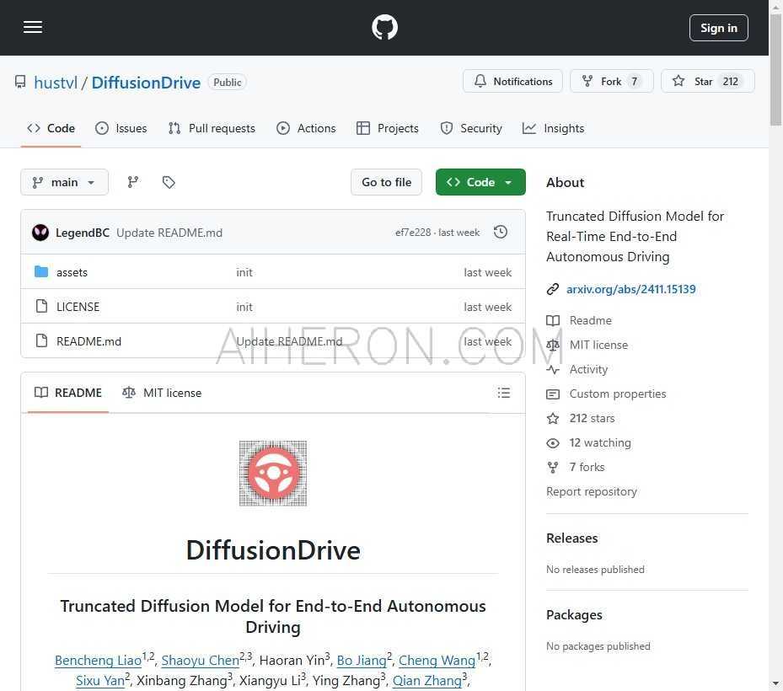Screen dimensions: 783x691
Task: Select the README tab in file viewer
Action: 68,393
